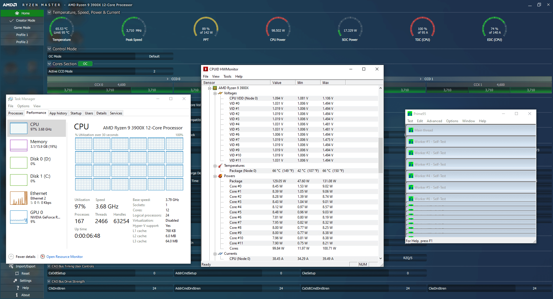Collapse the CAD Bus Drive Strength section
Image resolution: width=553 pixels, height=299 pixels.
[49, 281]
